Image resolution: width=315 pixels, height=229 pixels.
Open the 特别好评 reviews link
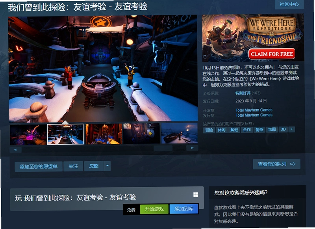coord(243,93)
